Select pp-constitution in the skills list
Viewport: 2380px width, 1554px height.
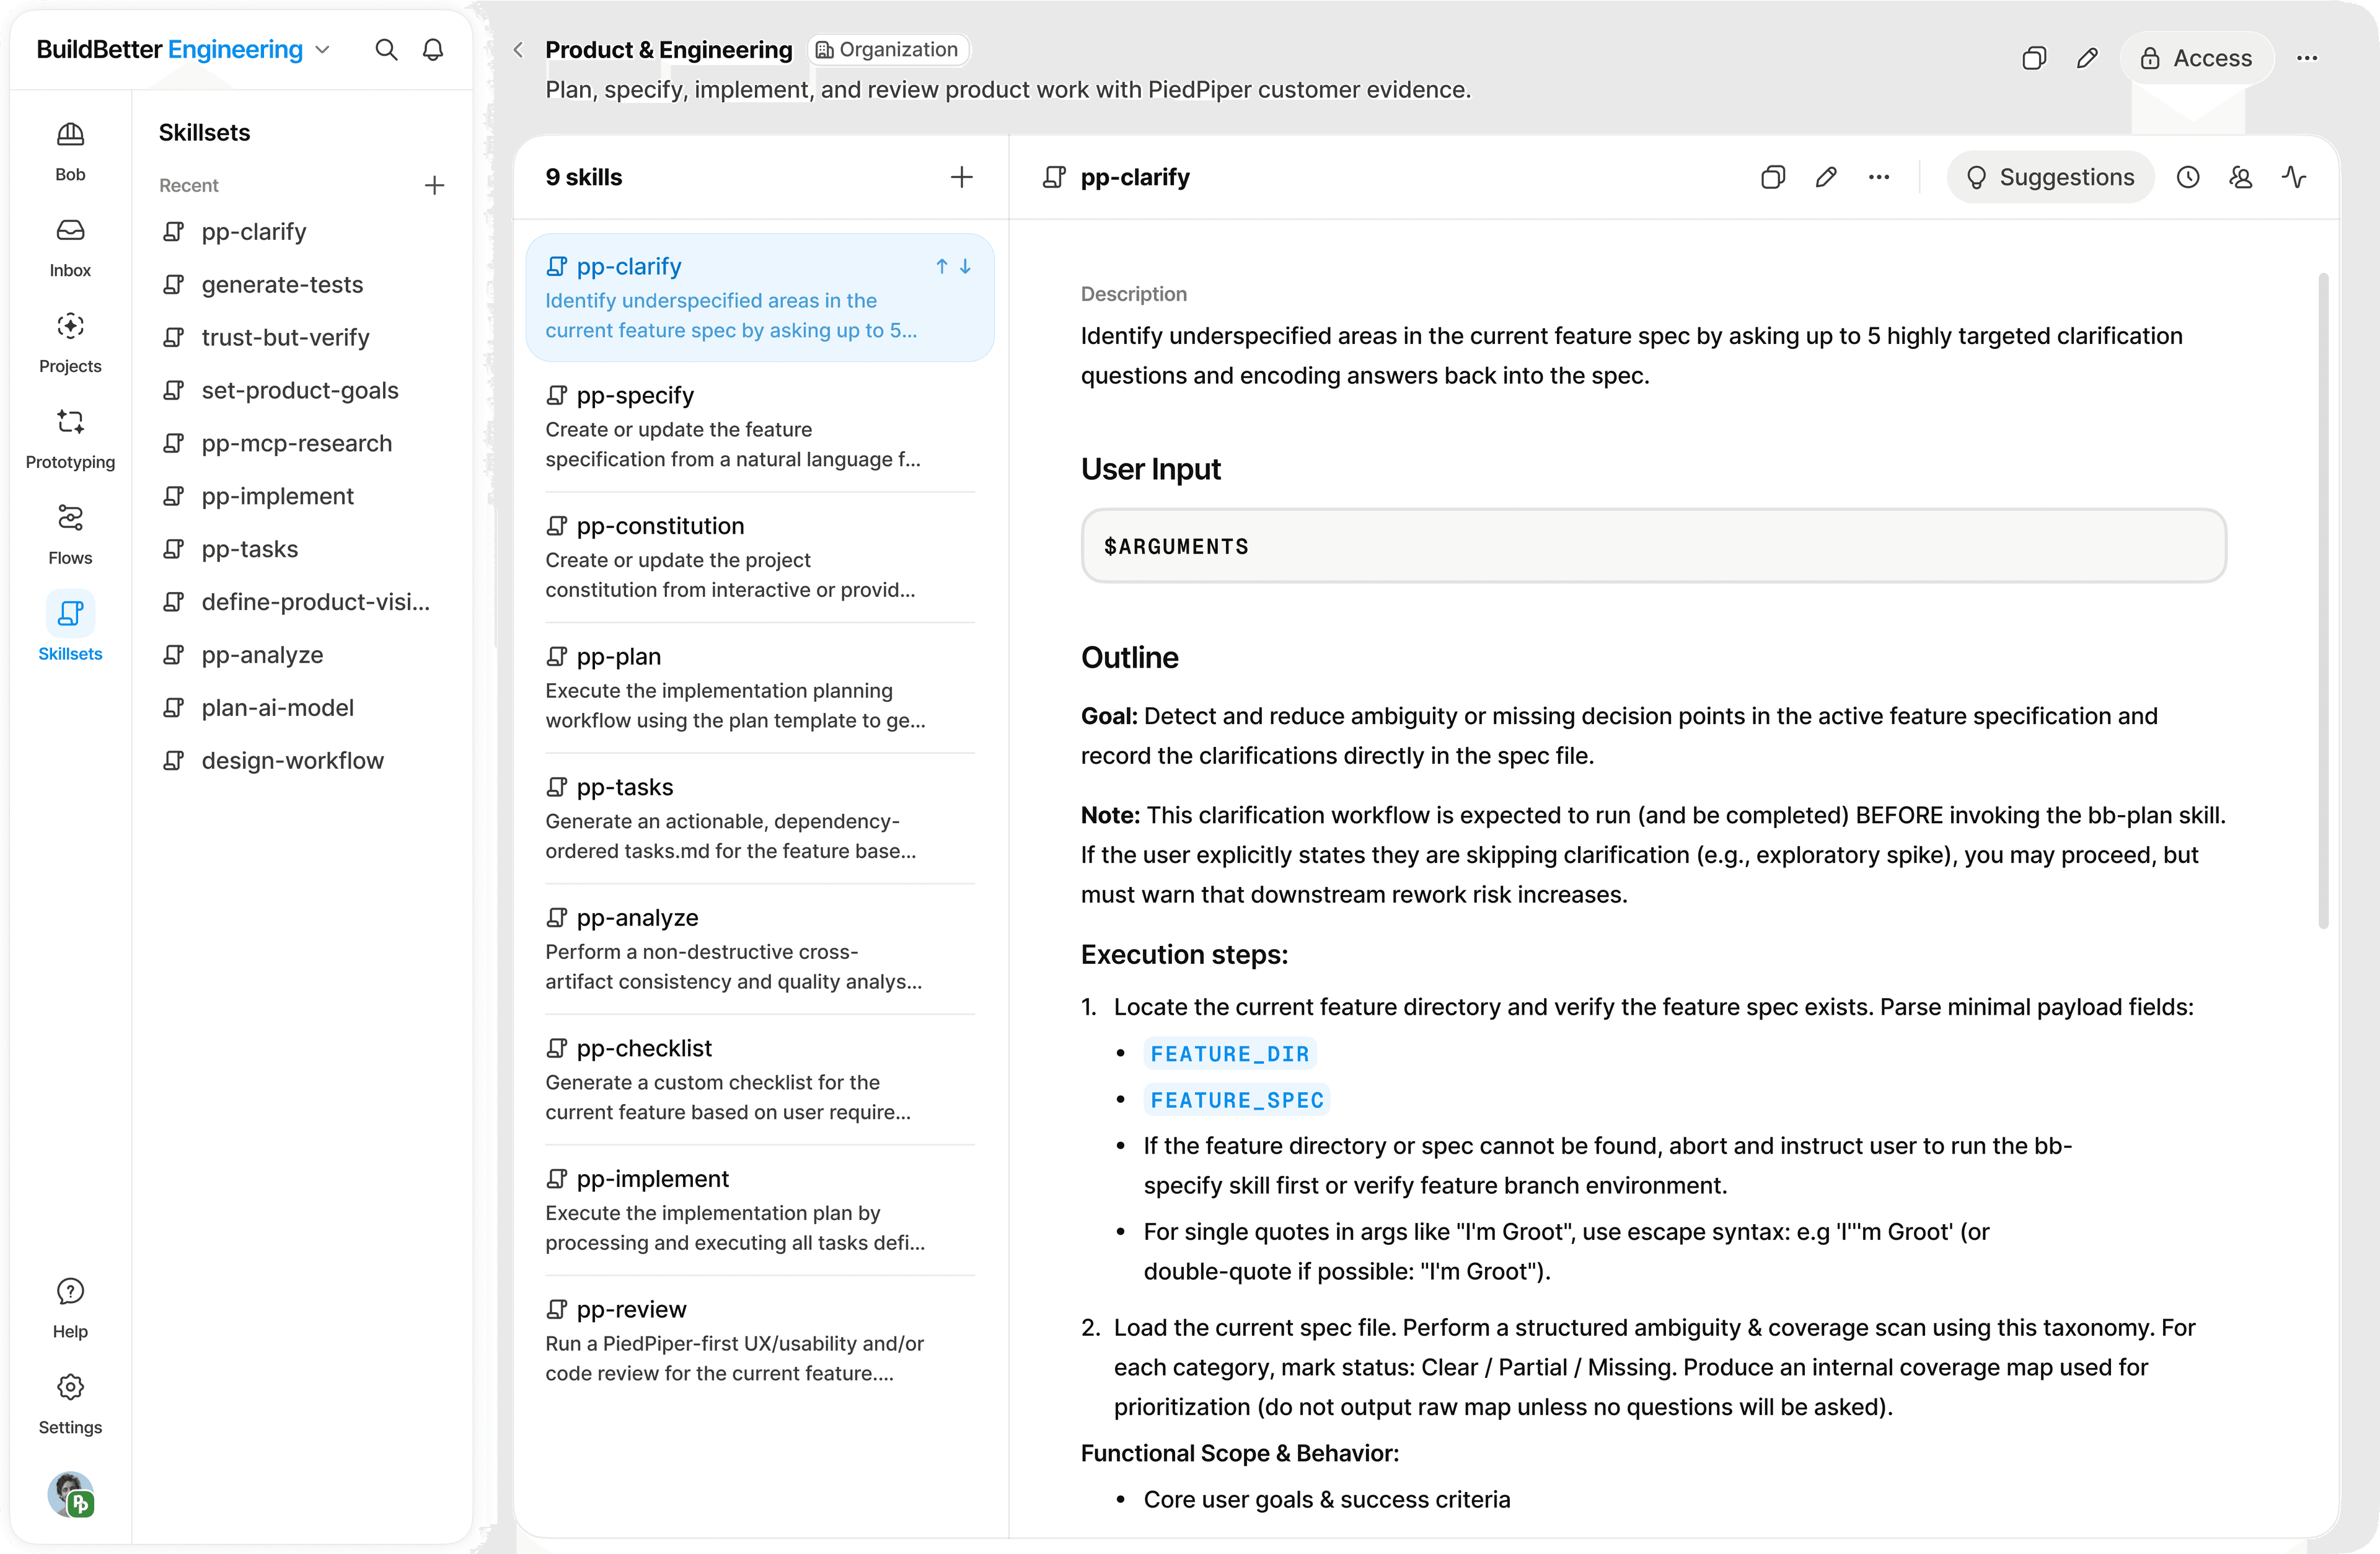(760, 557)
